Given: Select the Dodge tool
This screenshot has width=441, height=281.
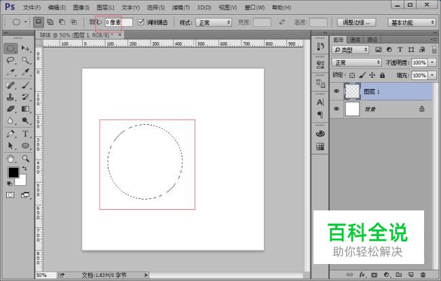Looking at the screenshot, I should click(26, 121).
